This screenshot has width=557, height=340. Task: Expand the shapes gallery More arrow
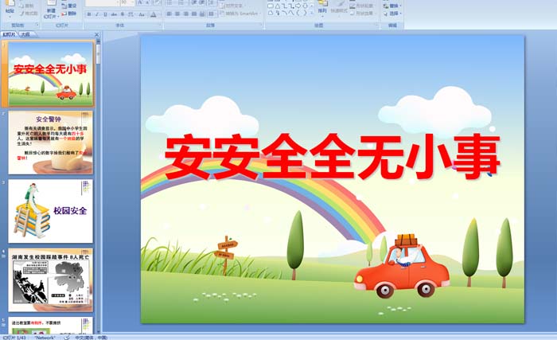[312, 13]
